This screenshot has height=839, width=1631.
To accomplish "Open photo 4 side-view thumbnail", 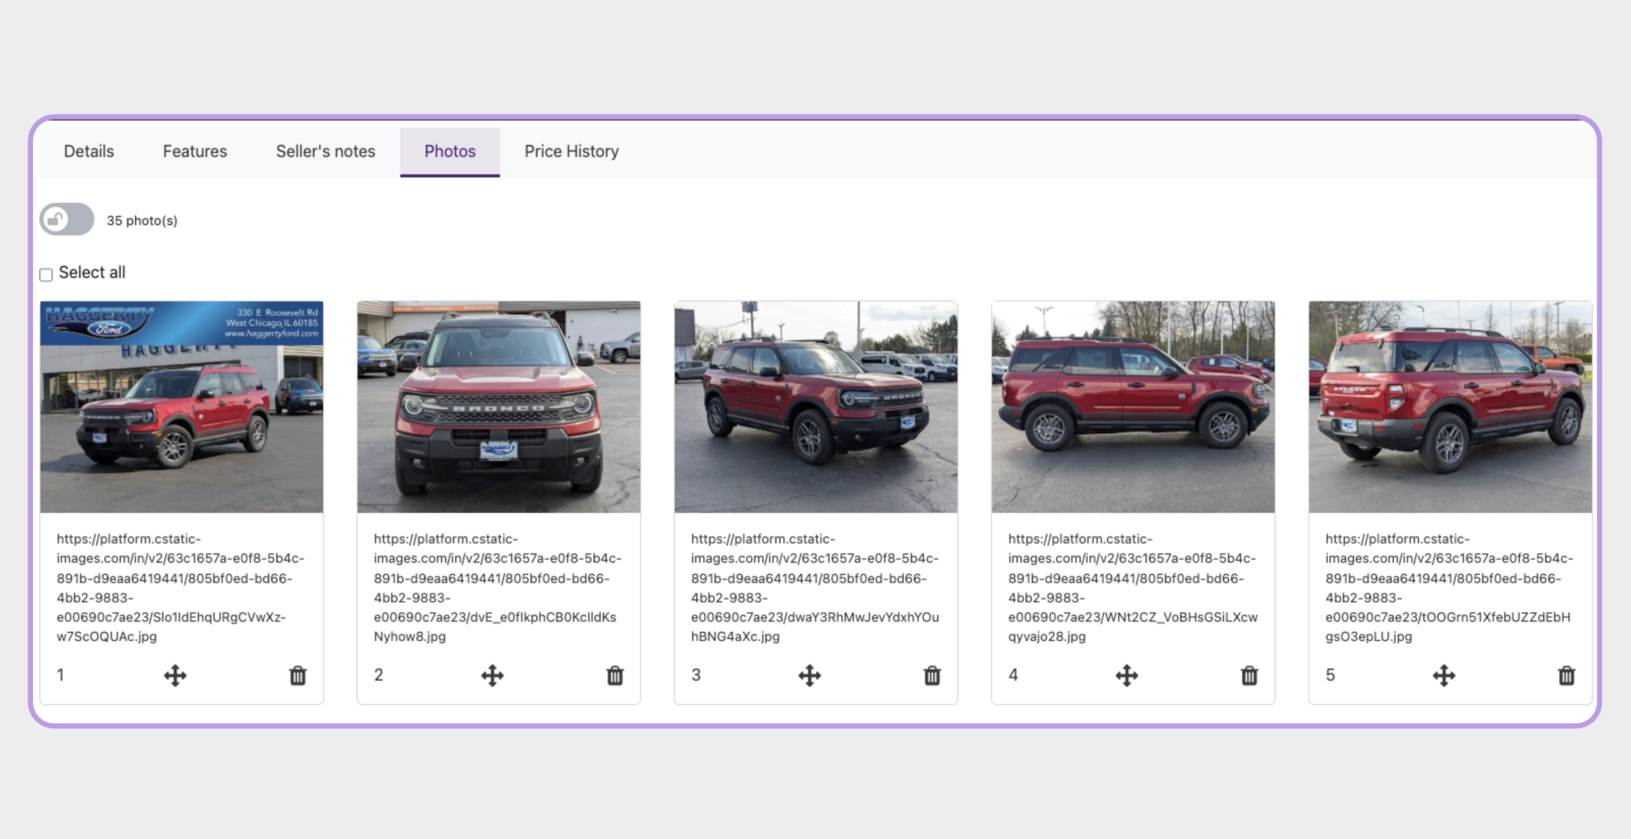I will (x=1133, y=407).
